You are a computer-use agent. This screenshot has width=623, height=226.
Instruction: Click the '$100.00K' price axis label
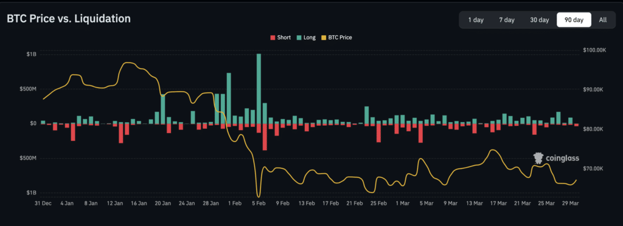[x=595, y=50]
